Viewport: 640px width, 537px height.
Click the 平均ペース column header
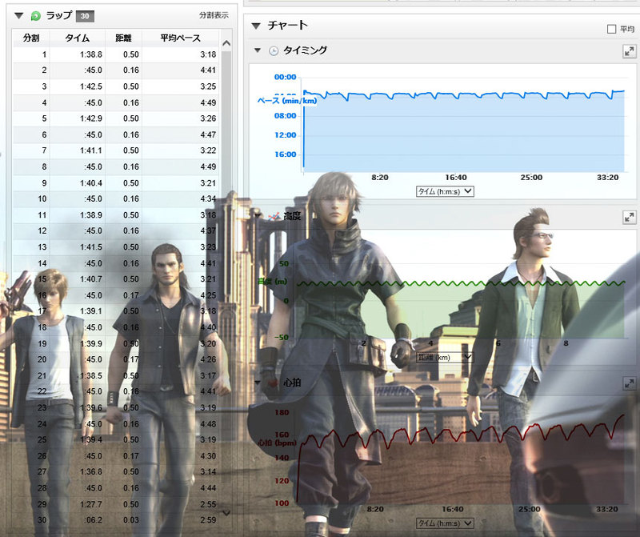pos(178,38)
